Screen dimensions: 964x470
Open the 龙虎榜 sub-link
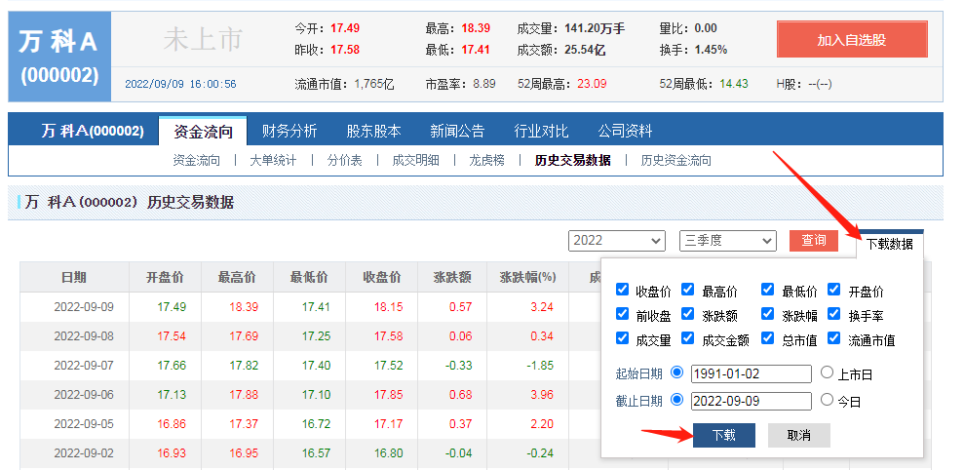(486, 160)
